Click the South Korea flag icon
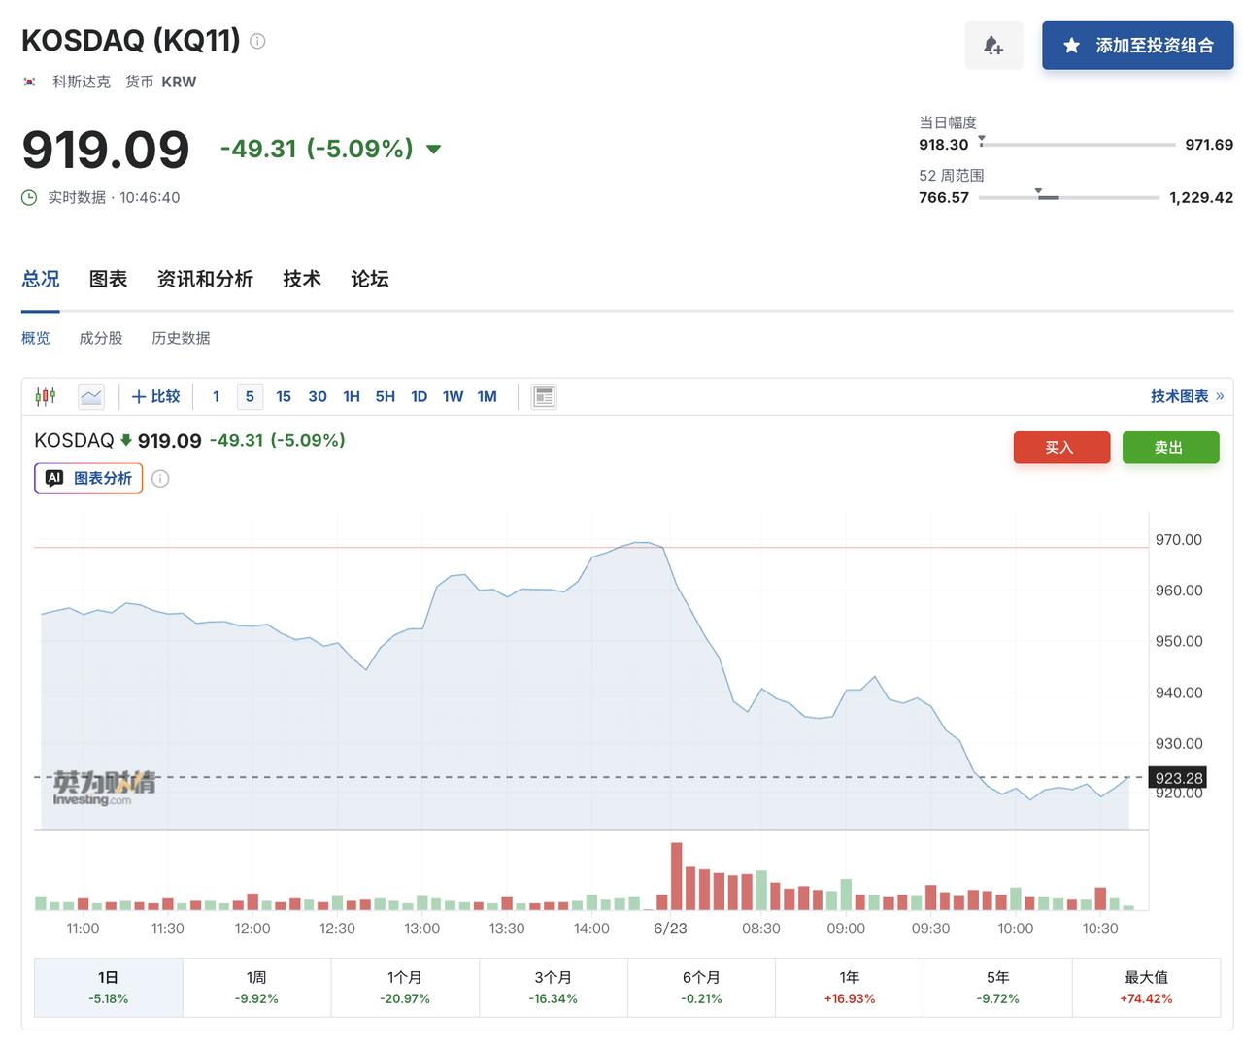The image size is (1243, 1047). (x=30, y=82)
